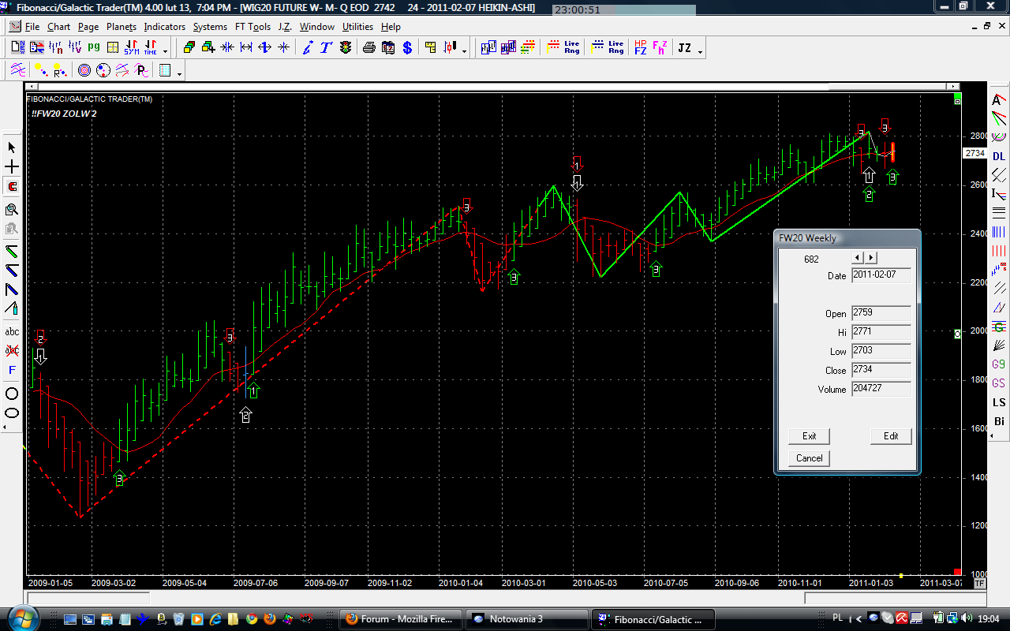Click the bullseye target icon
The image size is (1010, 631).
click(x=84, y=71)
